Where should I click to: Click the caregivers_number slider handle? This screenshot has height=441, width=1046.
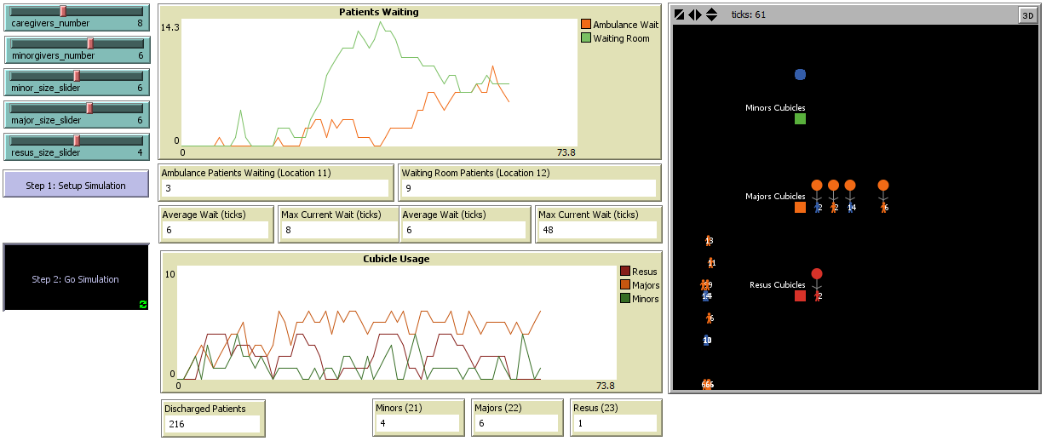click(x=62, y=11)
